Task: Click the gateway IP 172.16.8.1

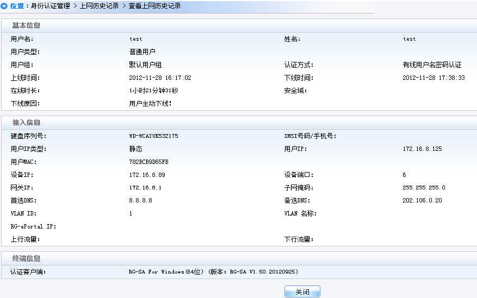Action: click(x=145, y=188)
